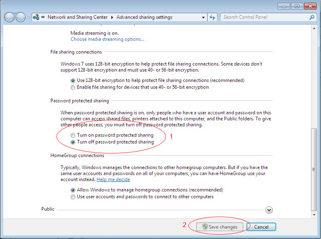321x239 pixels.
Task: Open the Help me decide link
Action: click(113, 179)
